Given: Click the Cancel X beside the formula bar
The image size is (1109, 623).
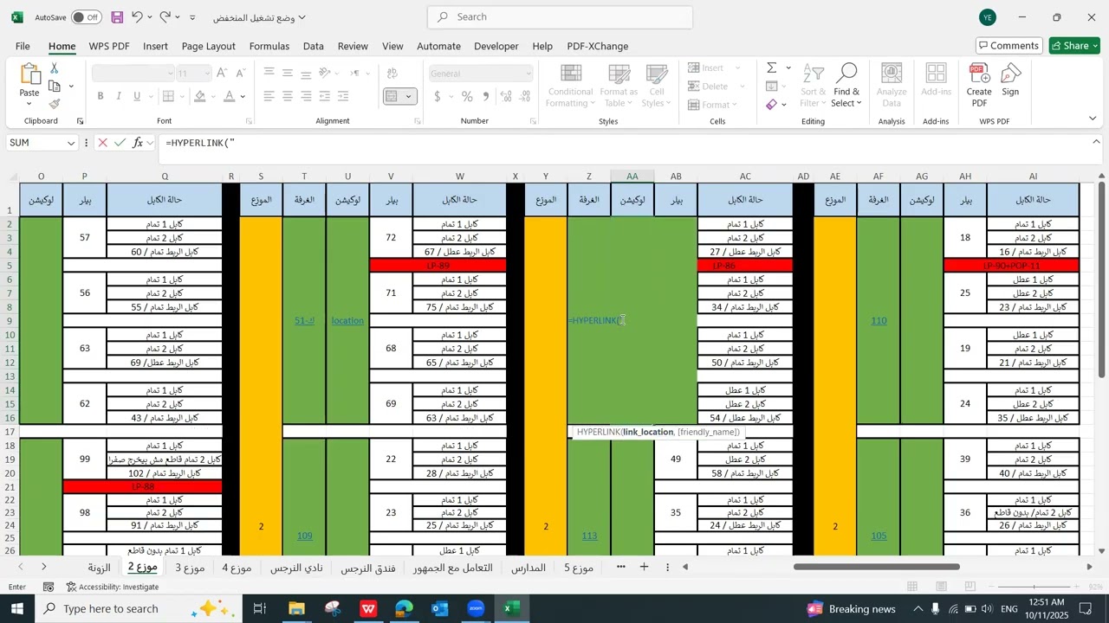Looking at the screenshot, I should (102, 143).
